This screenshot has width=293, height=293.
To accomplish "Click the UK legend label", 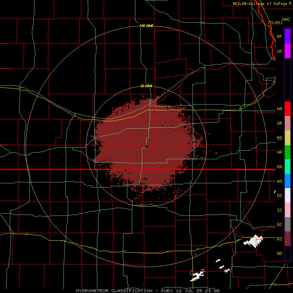I will (279, 51).
